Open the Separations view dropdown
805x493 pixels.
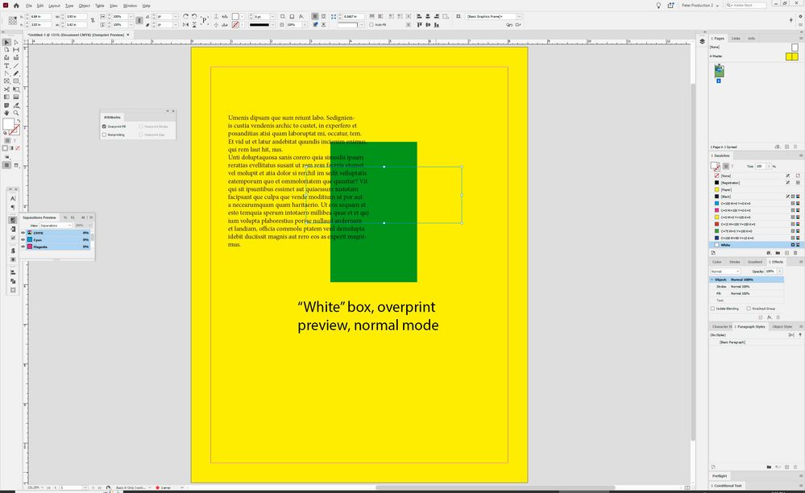click(x=55, y=226)
